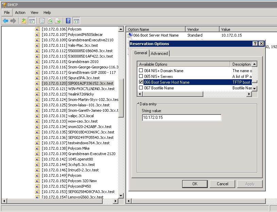277x212 pixels.
Task: Click the Apply button
Action: [250, 184]
